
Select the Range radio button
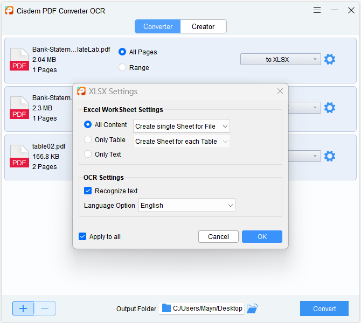pyautogui.click(x=122, y=67)
